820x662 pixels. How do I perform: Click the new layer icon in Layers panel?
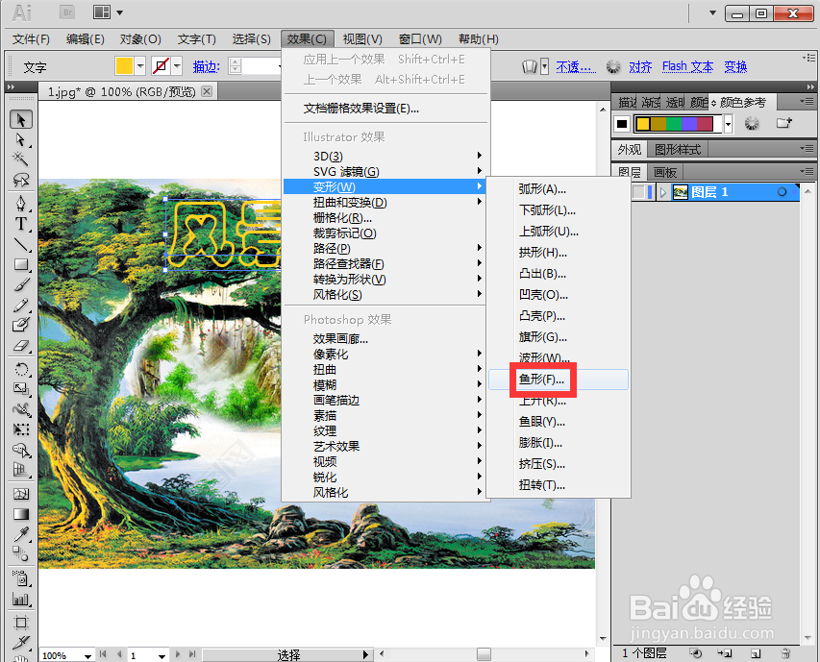click(756, 652)
